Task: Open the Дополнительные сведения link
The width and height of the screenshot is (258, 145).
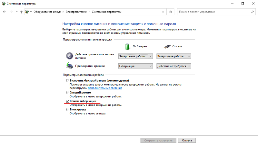Action: click(105, 88)
